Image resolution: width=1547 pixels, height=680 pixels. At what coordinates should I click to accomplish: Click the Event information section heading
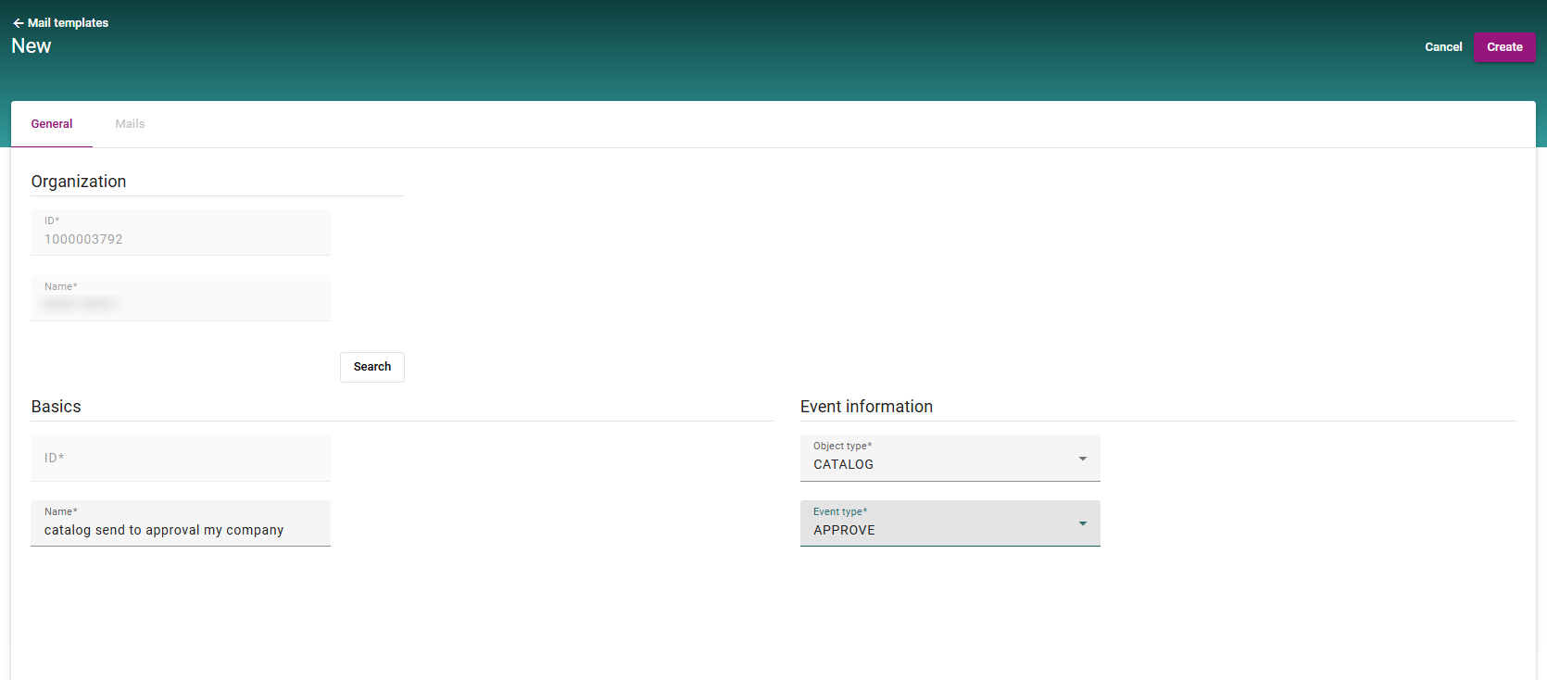pos(866,407)
